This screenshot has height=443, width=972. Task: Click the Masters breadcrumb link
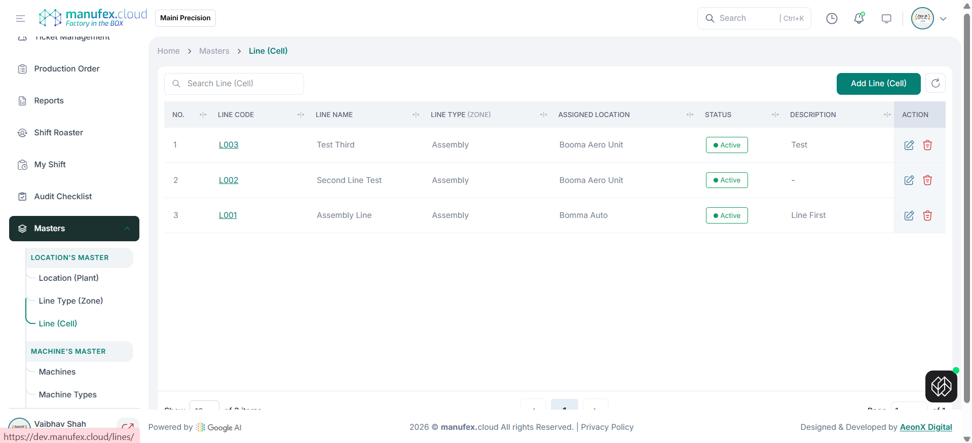[214, 51]
